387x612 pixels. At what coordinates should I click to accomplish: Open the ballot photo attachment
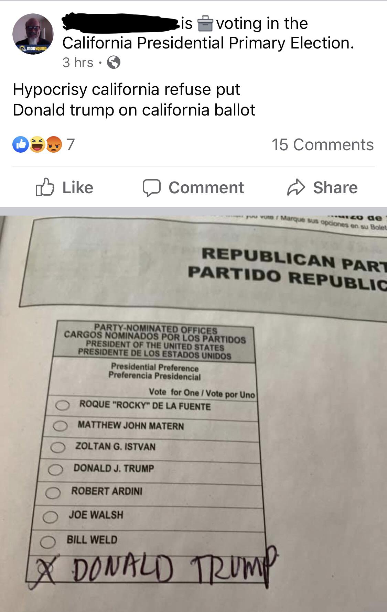pos(193,413)
